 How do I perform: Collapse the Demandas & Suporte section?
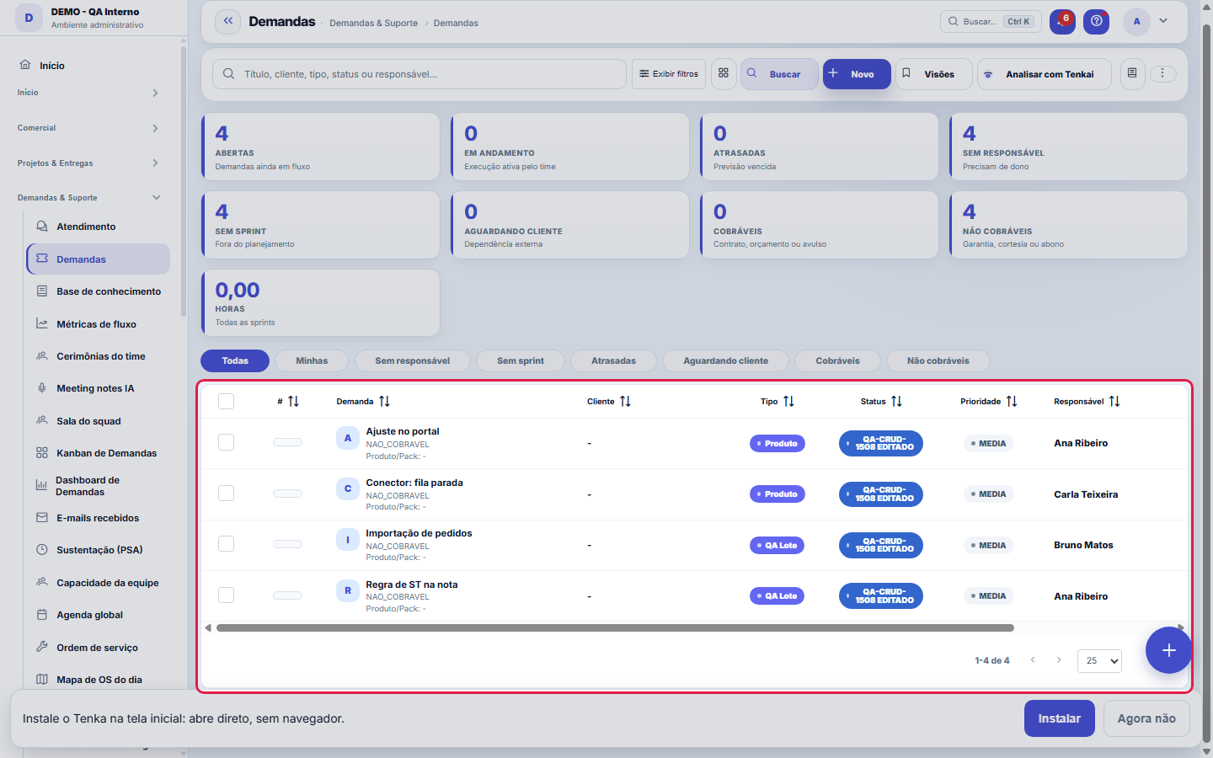(x=88, y=198)
